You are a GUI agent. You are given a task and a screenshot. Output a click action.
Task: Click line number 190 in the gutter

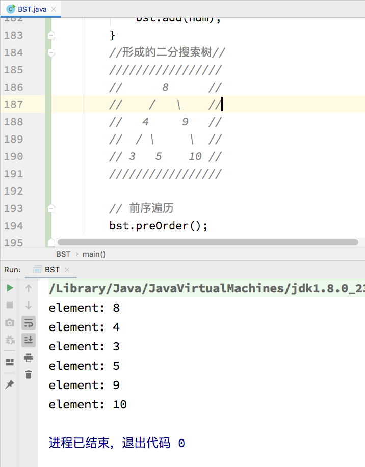tap(13, 156)
